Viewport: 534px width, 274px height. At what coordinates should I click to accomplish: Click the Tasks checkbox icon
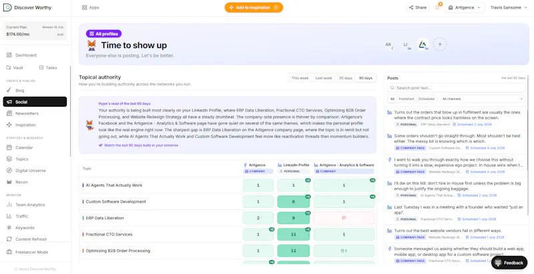(41, 67)
